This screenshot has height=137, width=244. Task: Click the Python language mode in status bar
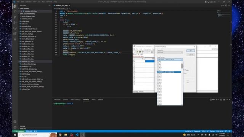pyautogui.click(x=212, y=131)
